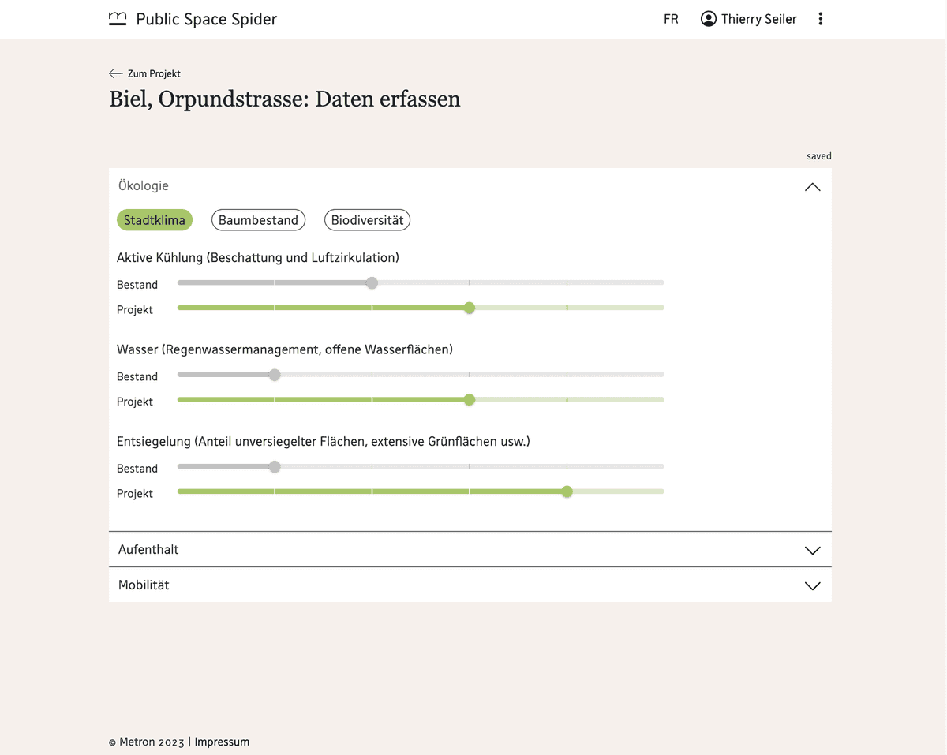Screen dimensions: 947x755
Task: Click Entsiegelung Bestand slider handle
Action: click(x=275, y=466)
